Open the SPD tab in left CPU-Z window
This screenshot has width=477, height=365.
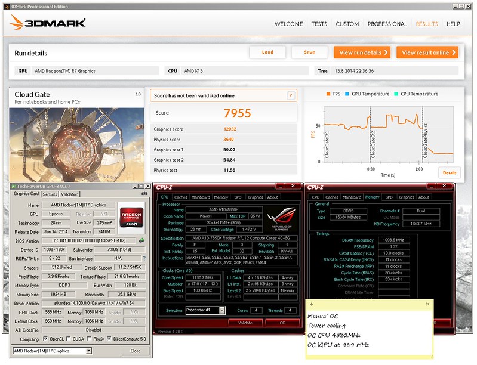[238, 197]
